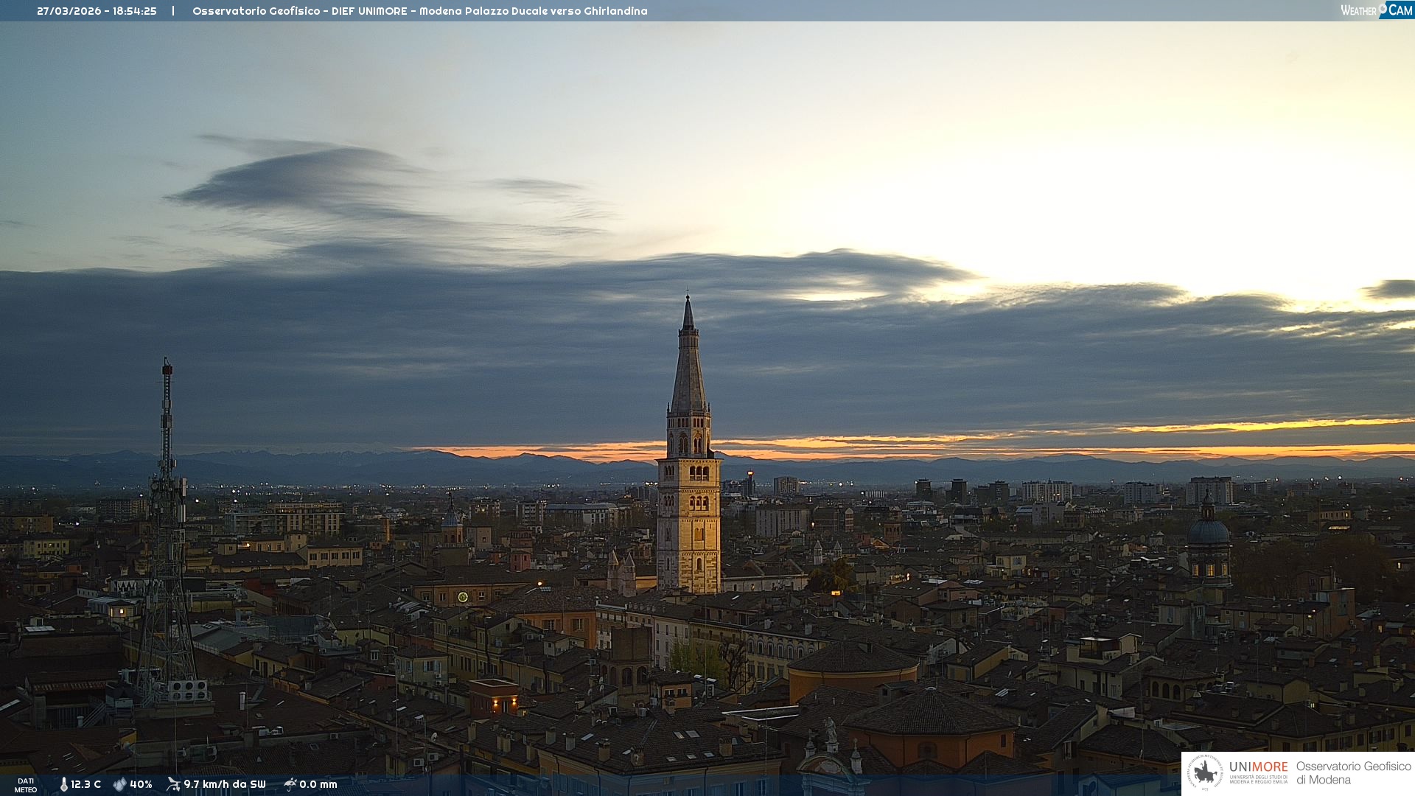Image resolution: width=1415 pixels, height=796 pixels.
Task: Click the humidity water drops icon
Action: point(119,784)
